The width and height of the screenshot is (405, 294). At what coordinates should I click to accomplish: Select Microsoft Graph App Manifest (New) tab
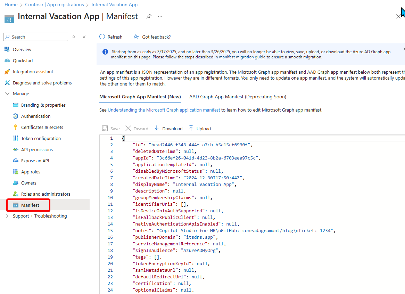coord(140,97)
